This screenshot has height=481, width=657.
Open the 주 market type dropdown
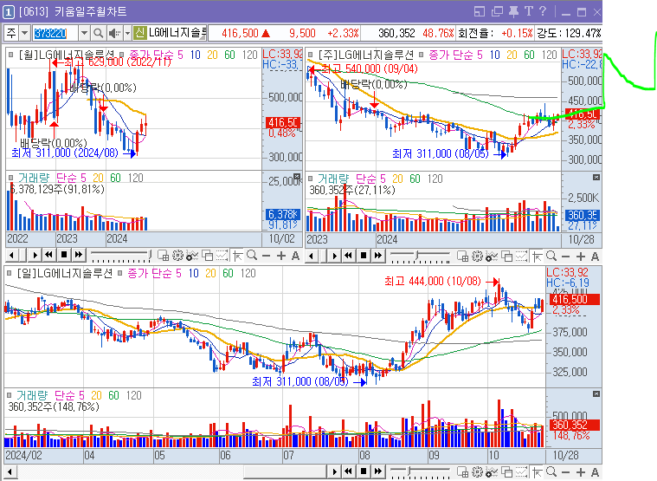point(25,33)
